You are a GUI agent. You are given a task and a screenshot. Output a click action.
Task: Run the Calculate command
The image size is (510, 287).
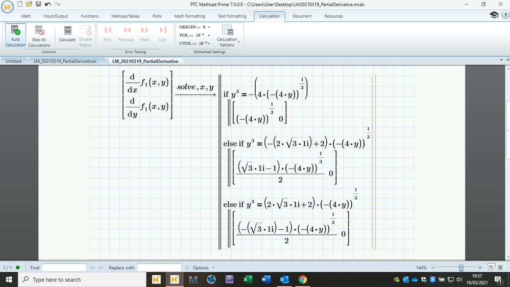[x=67, y=35]
